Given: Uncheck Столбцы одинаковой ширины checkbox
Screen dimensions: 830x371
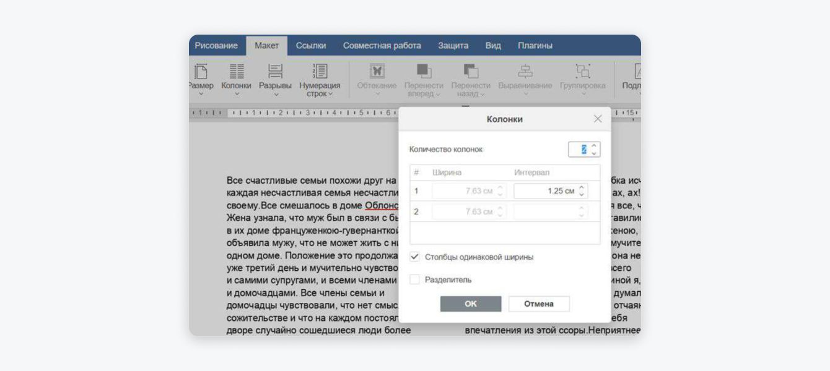Looking at the screenshot, I should coord(415,257).
